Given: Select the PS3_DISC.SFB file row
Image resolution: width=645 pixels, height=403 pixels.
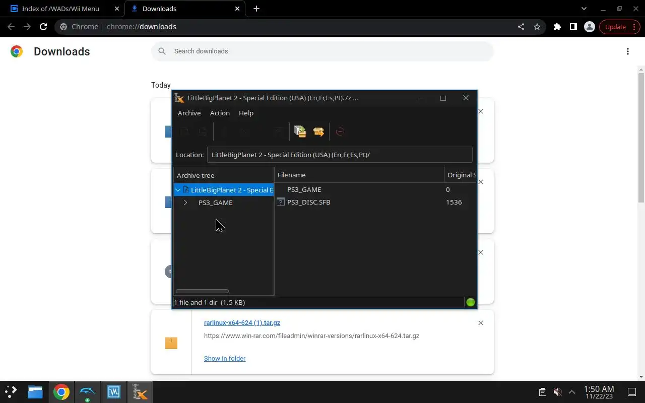Looking at the screenshot, I should 375,202.
